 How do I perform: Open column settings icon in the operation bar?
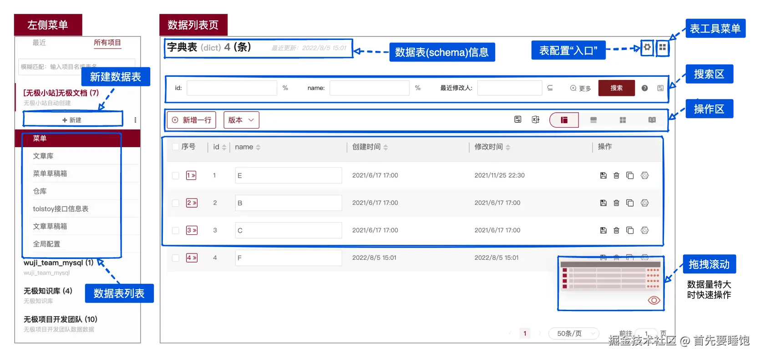tap(518, 119)
